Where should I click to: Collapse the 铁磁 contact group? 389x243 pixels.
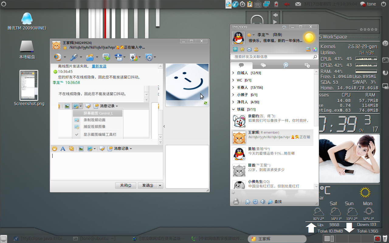tap(233, 109)
